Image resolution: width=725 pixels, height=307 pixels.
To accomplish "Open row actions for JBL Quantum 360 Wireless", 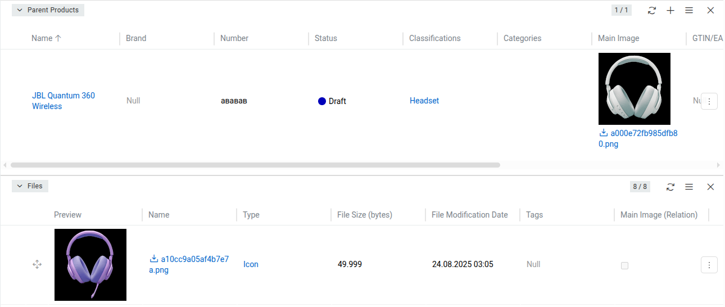I will (709, 101).
